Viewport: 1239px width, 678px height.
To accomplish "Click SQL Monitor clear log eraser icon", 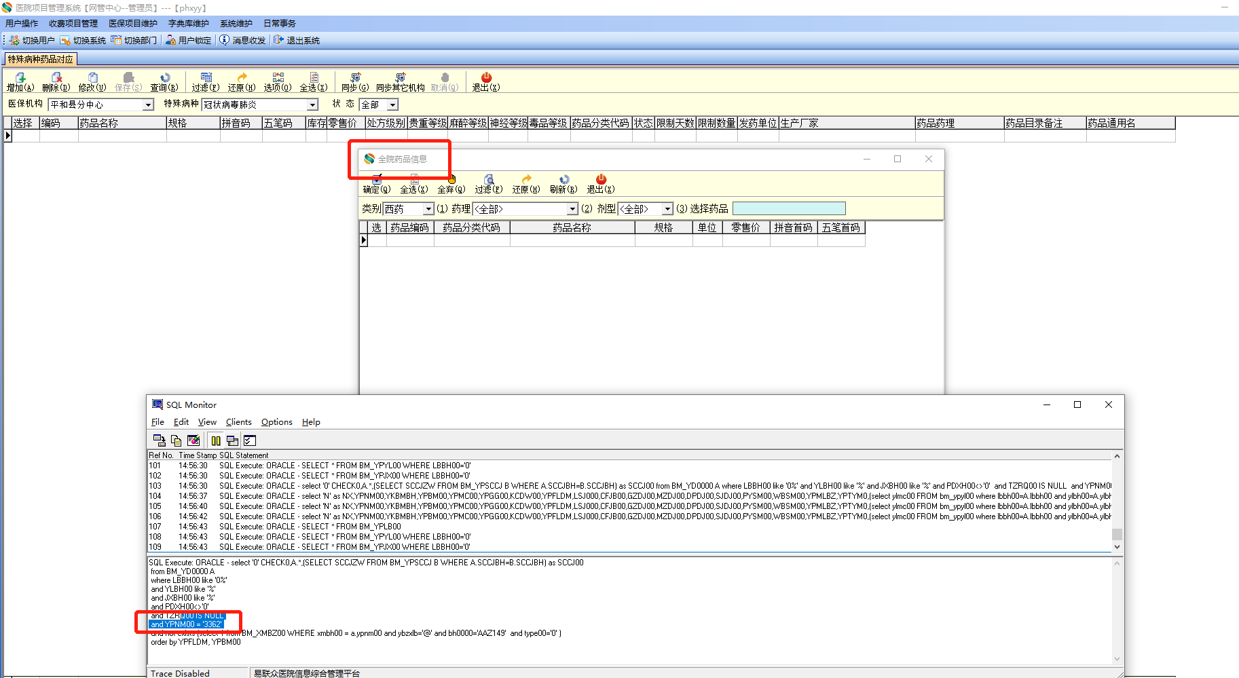I will click(x=193, y=440).
